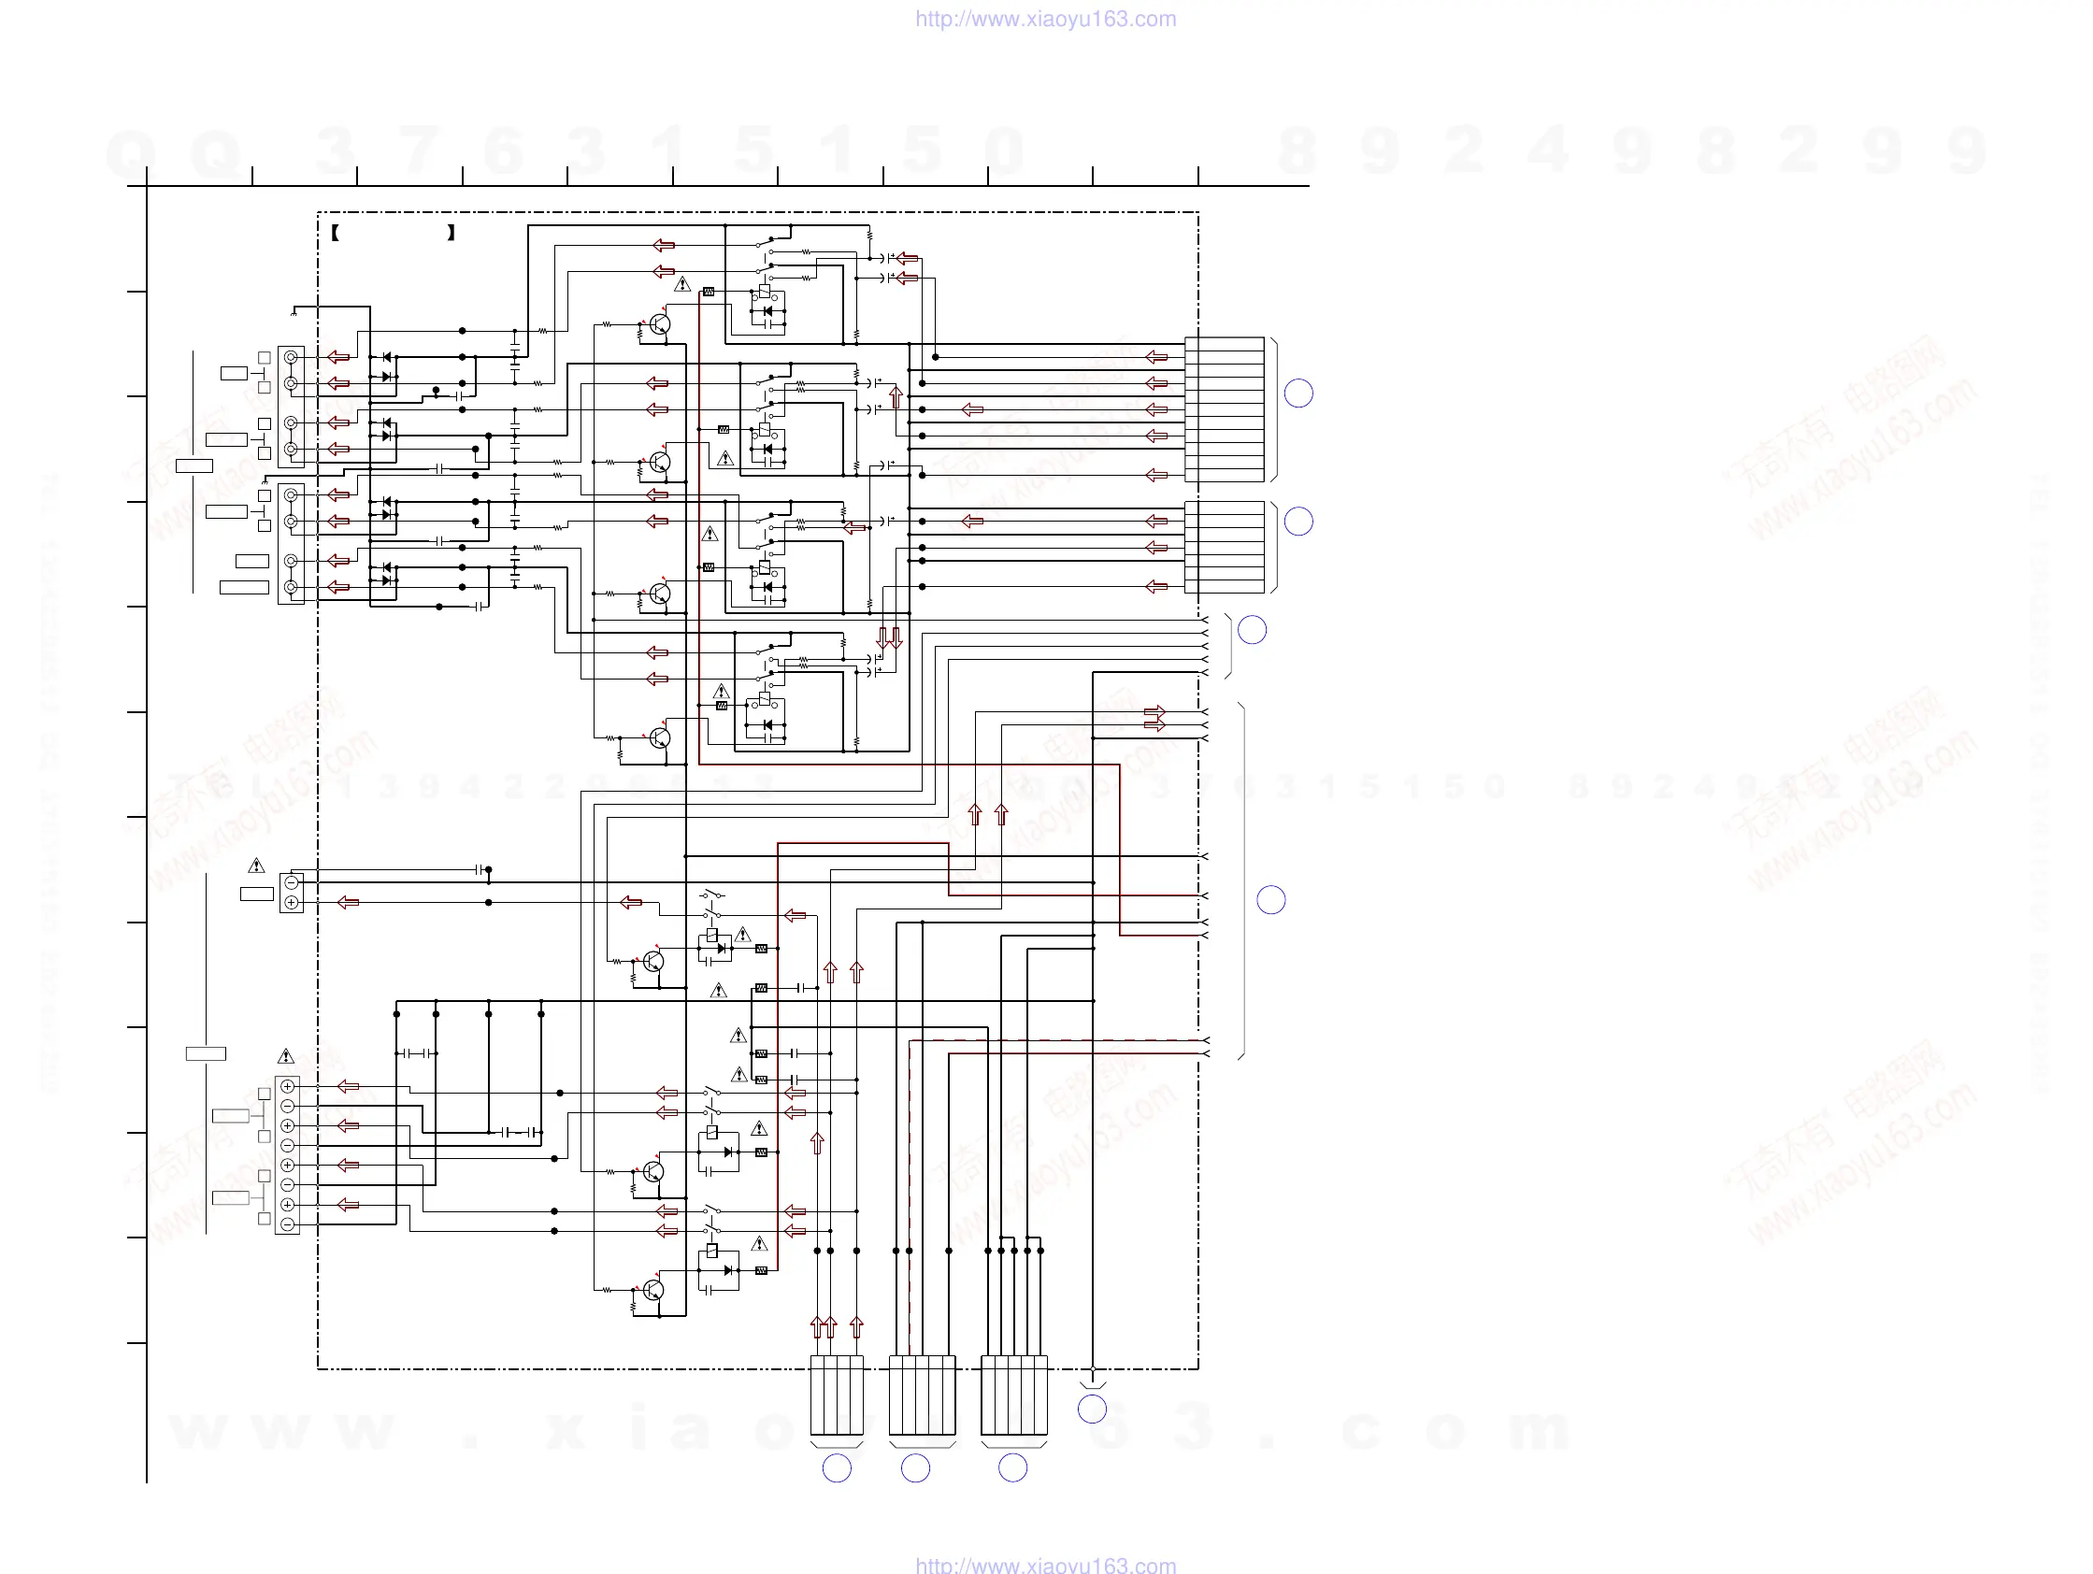2093x1574 pixels.
Task: Click the topmost coaxial jack on left
Action: click(292, 358)
